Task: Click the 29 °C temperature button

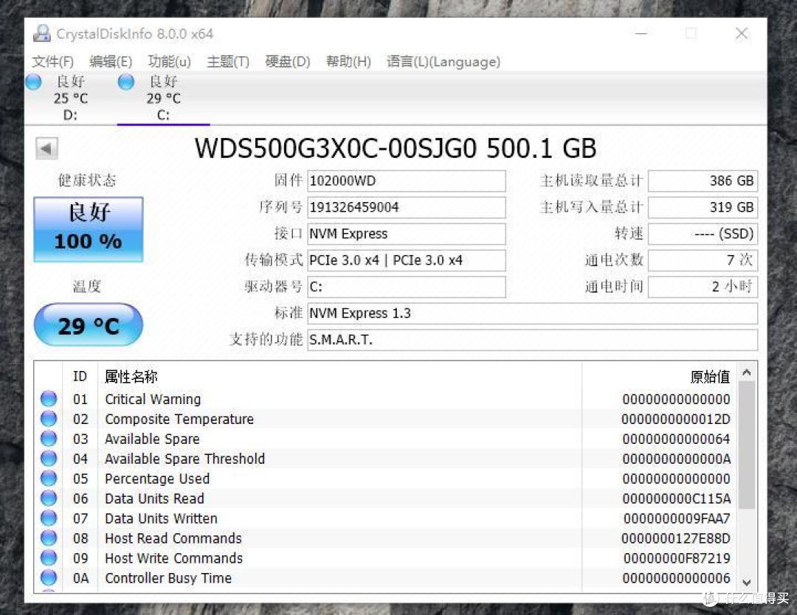Action: (x=89, y=325)
